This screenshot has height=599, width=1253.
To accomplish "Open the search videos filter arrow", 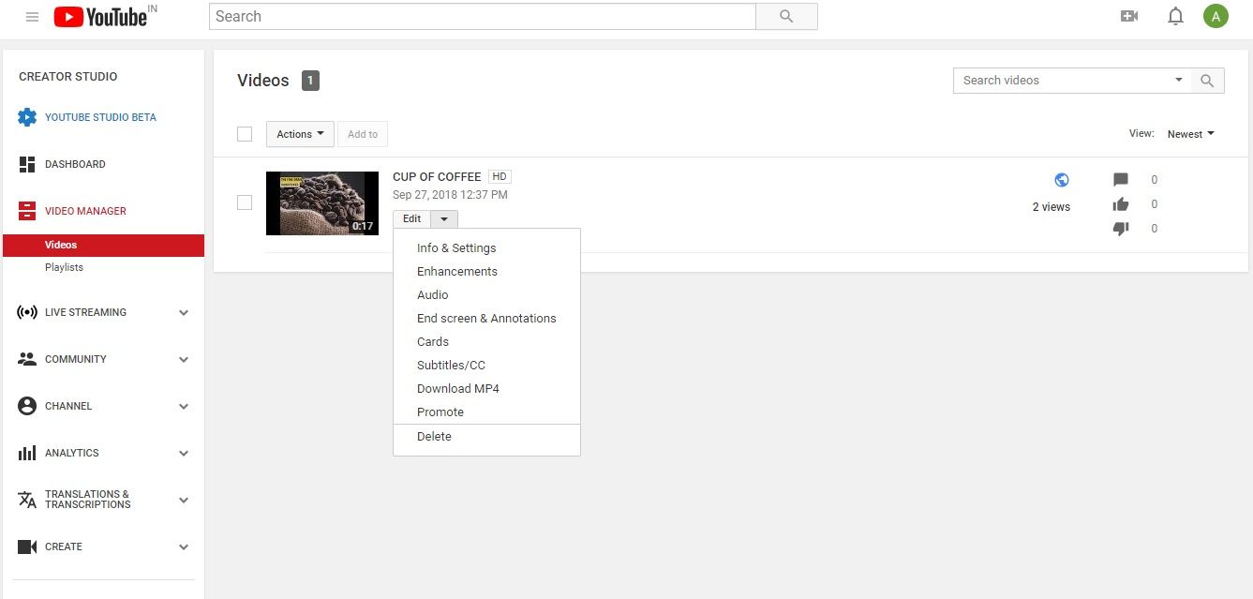I will coord(1179,81).
